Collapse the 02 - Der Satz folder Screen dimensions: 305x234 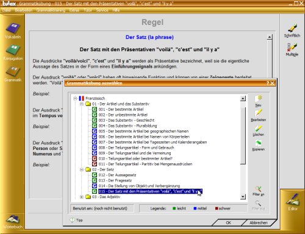point(82,169)
